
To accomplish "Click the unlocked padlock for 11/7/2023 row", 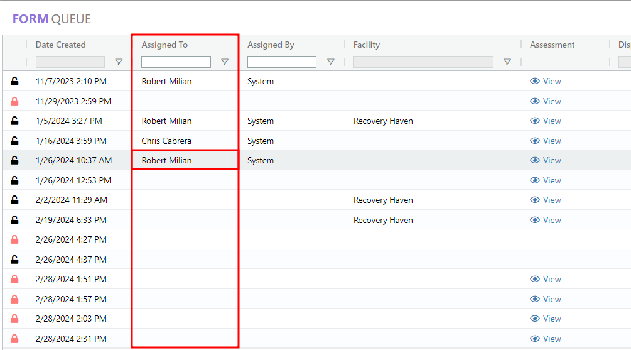I will pyautogui.click(x=14, y=81).
